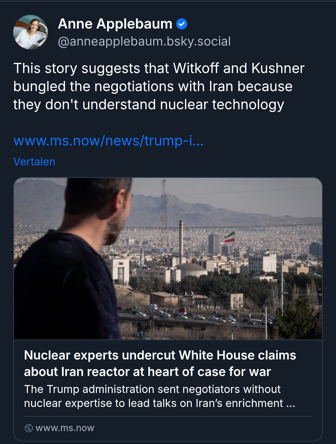Click the blue verified checkmark badge
This screenshot has height=444, width=336.
(x=181, y=24)
